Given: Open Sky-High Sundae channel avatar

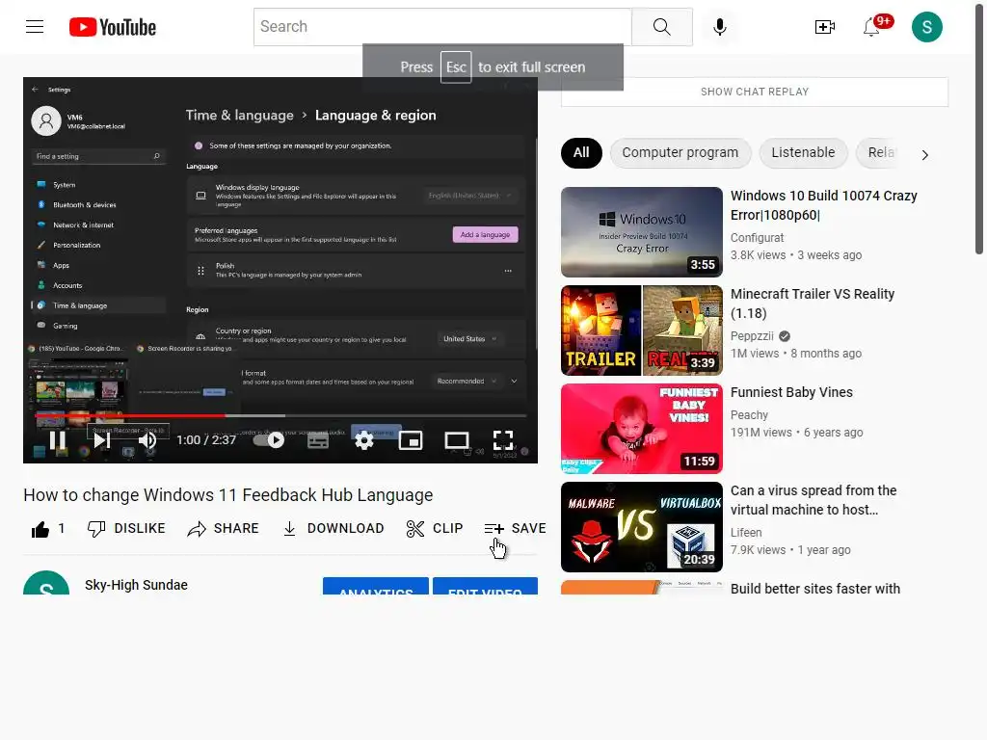Looking at the screenshot, I should tap(46, 583).
